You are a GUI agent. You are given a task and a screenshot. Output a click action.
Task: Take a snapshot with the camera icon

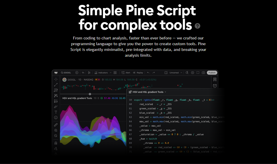[203, 73]
